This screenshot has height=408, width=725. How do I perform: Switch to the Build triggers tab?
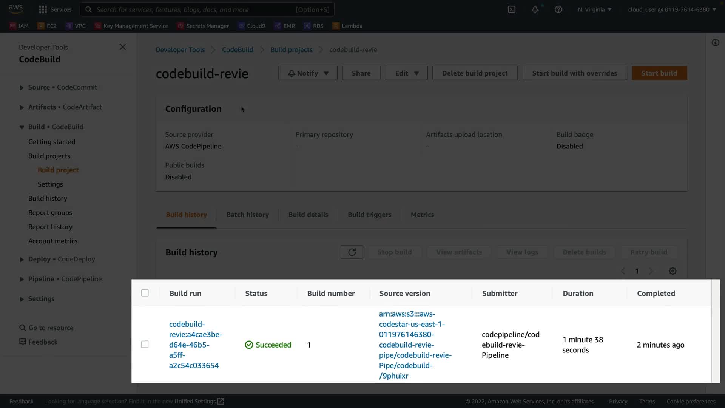tap(369, 215)
